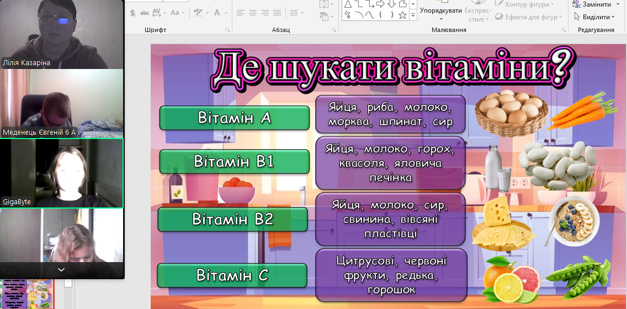Select the curve shape
Viewport: 627px width, 309px height.
click(370, 15)
